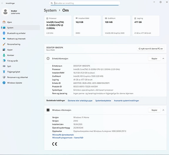
Task: Click the Kontoer person icon
Action: 4,55
